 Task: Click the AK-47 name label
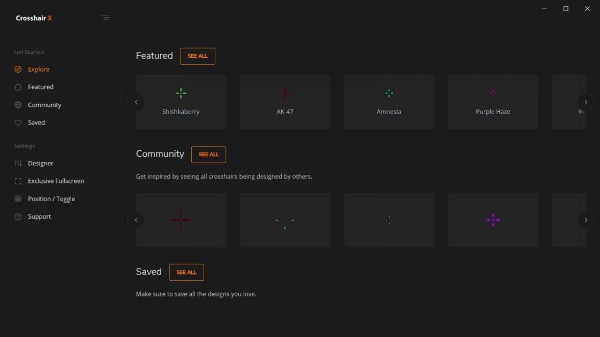coord(284,112)
